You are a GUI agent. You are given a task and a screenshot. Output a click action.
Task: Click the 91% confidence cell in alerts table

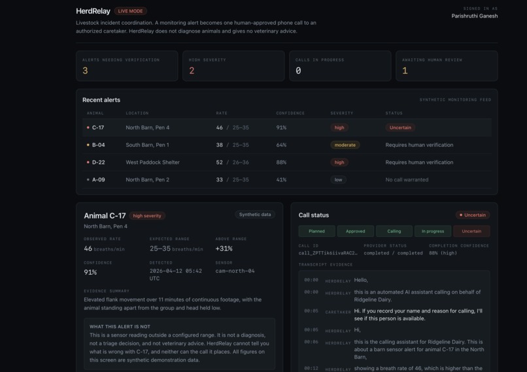click(x=281, y=127)
